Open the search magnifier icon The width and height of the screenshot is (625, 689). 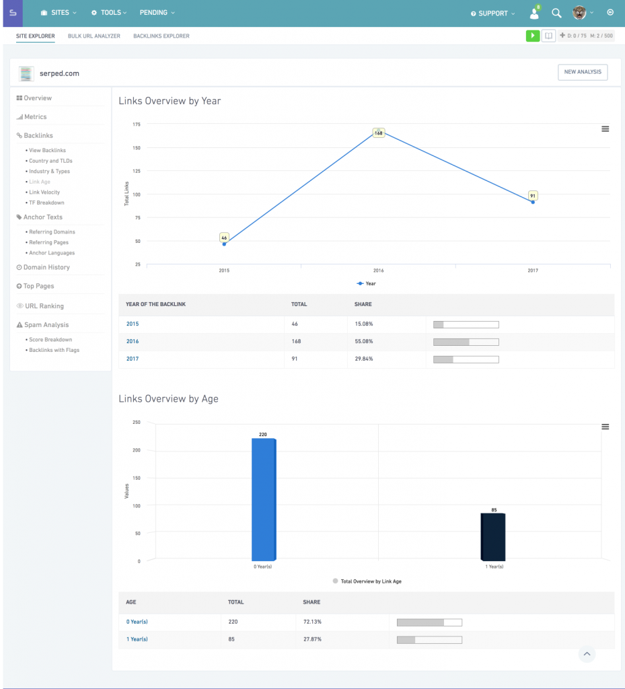click(556, 13)
